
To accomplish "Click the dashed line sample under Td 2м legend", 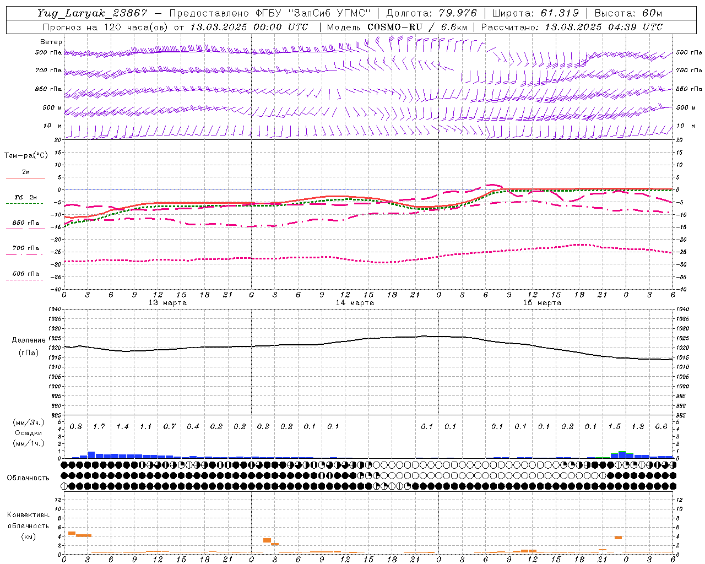I will [24, 204].
